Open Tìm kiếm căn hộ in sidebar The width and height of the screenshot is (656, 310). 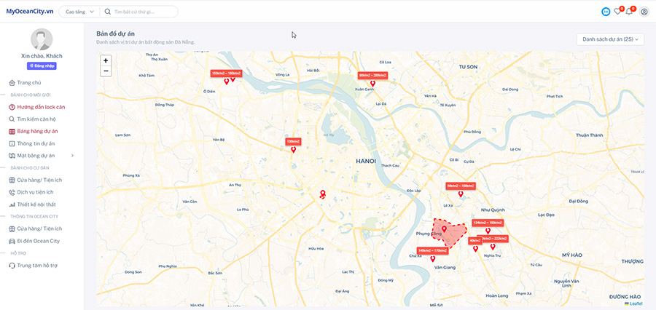36,119
